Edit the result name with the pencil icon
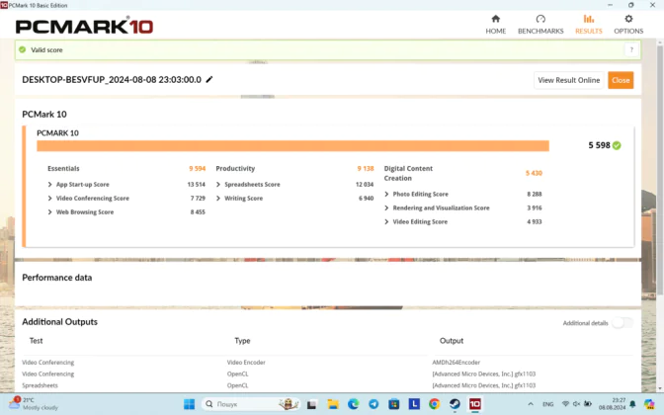 (x=209, y=80)
